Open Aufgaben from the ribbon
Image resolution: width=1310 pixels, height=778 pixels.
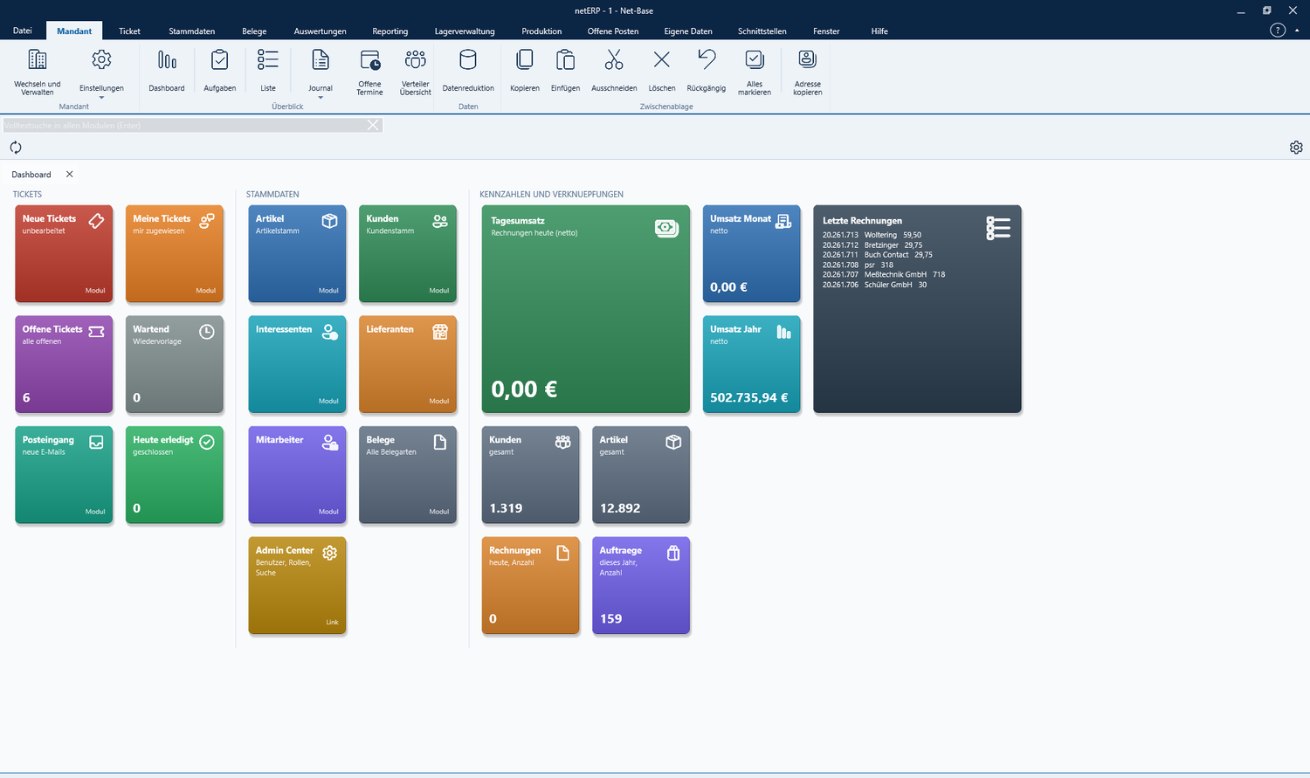pos(220,71)
